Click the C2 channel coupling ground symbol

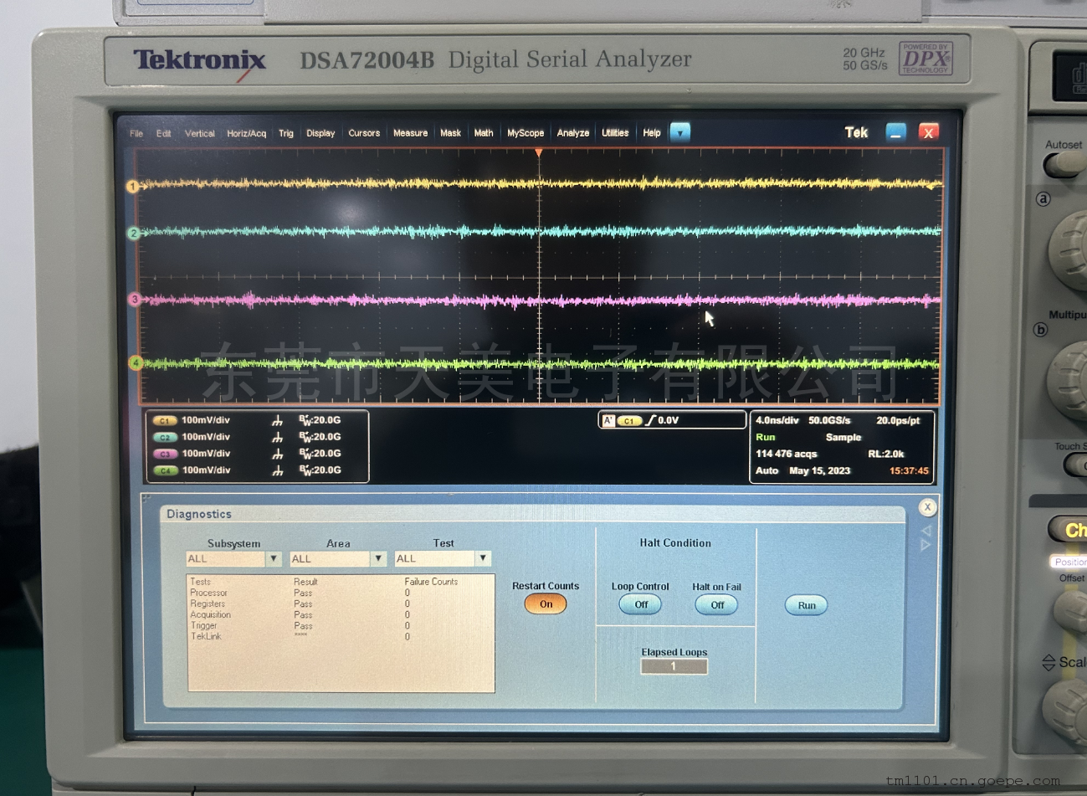point(277,438)
